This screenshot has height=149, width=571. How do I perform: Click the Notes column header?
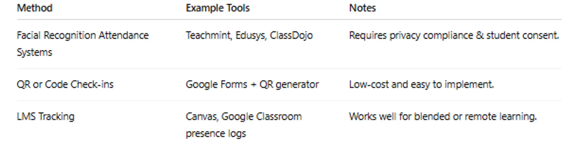click(362, 8)
